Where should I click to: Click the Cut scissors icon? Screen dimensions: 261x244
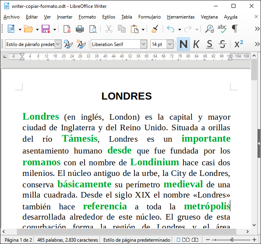coord(109,29)
